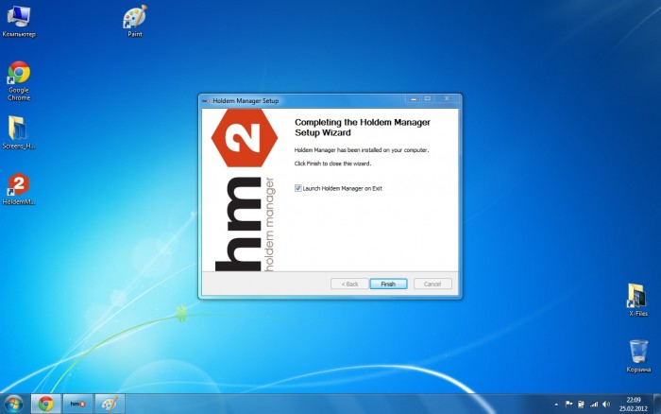Open the Action Center flag icon
The height and width of the screenshot is (414, 661).
click(568, 404)
